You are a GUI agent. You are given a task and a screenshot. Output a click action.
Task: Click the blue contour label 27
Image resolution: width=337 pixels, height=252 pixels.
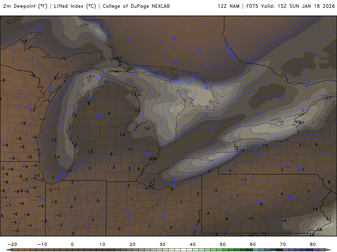[176, 62]
